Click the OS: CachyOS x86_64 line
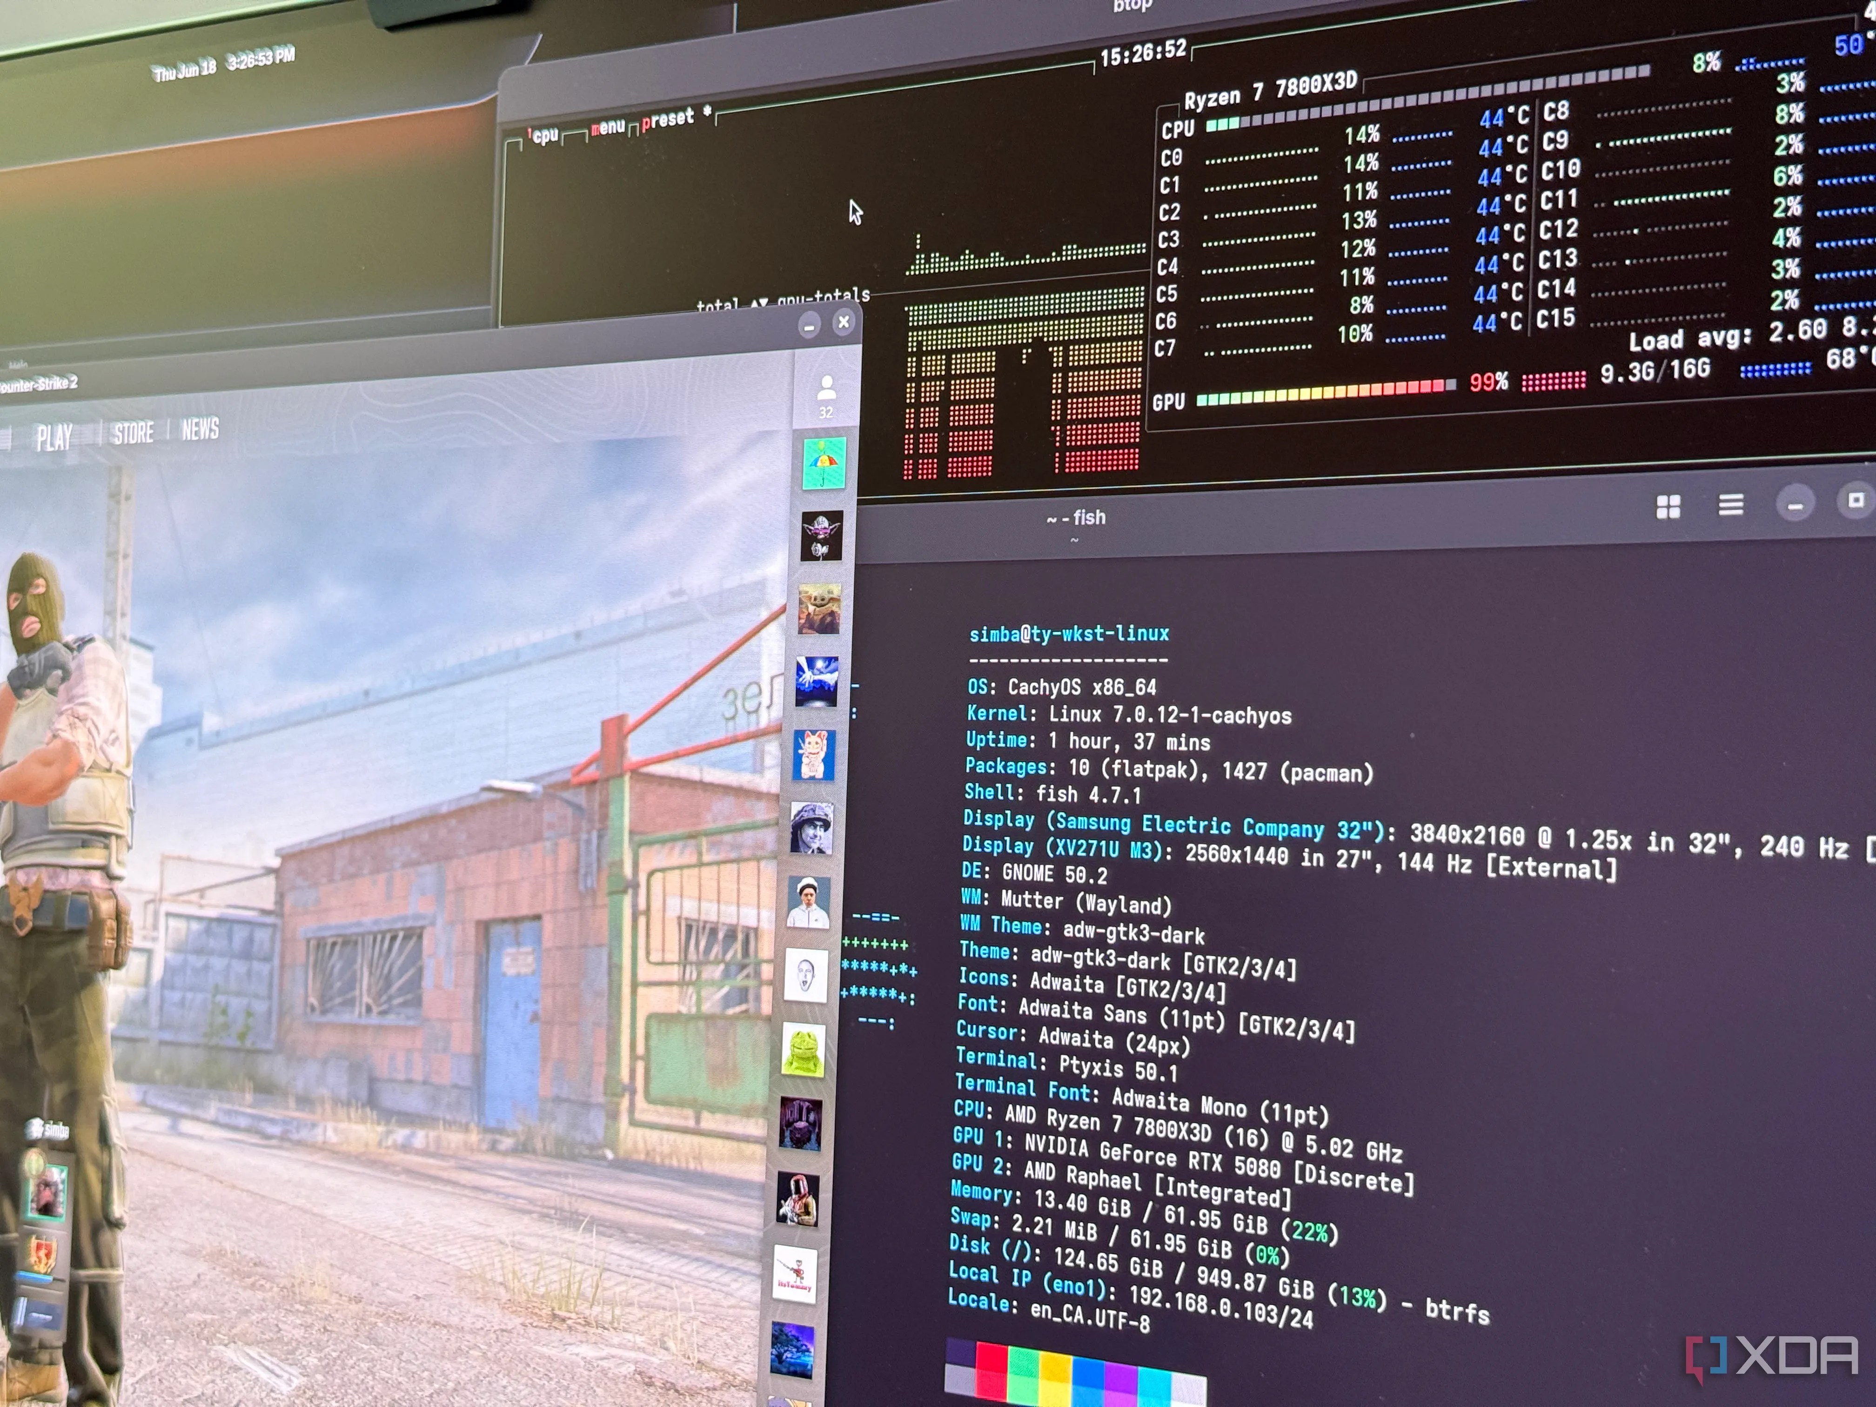The image size is (1876, 1407). pos(1062,686)
